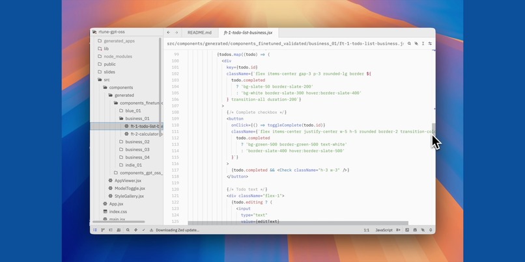This screenshot has width=525, height=262.
Task: Click the rtune-gpt-oss project icon
Action: 94,32
